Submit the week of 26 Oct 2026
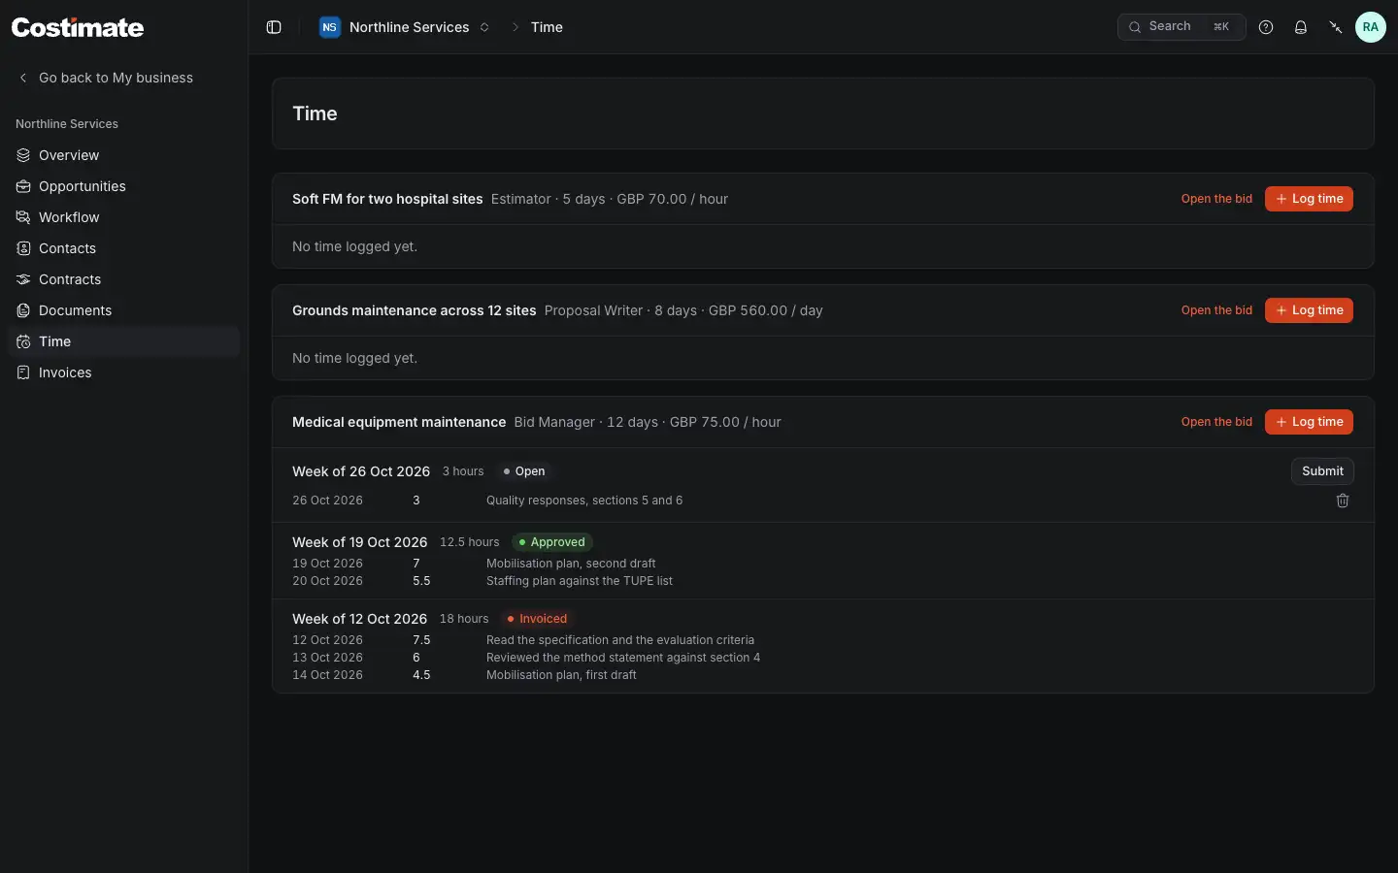Screen dimensions: 1398x873 click(x=1322, y=471)
